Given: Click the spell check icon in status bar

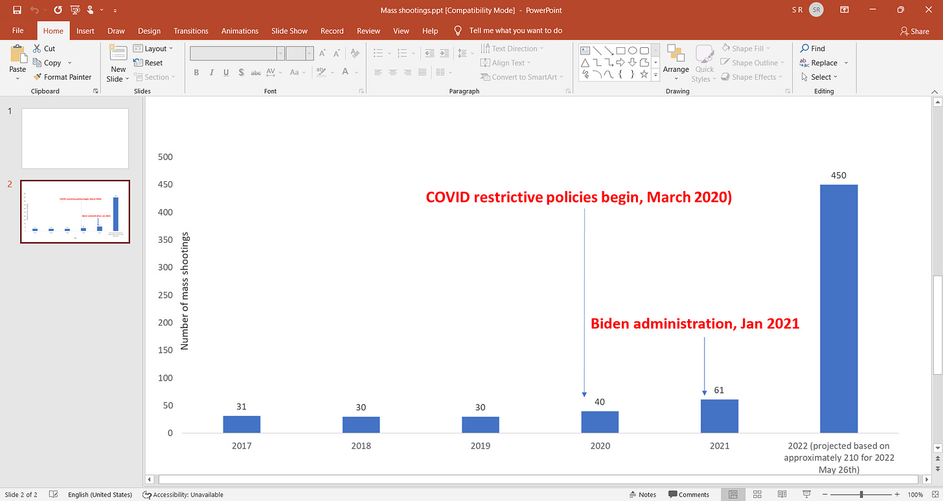Looking at the screenshot, I should [x=54, y=495].
